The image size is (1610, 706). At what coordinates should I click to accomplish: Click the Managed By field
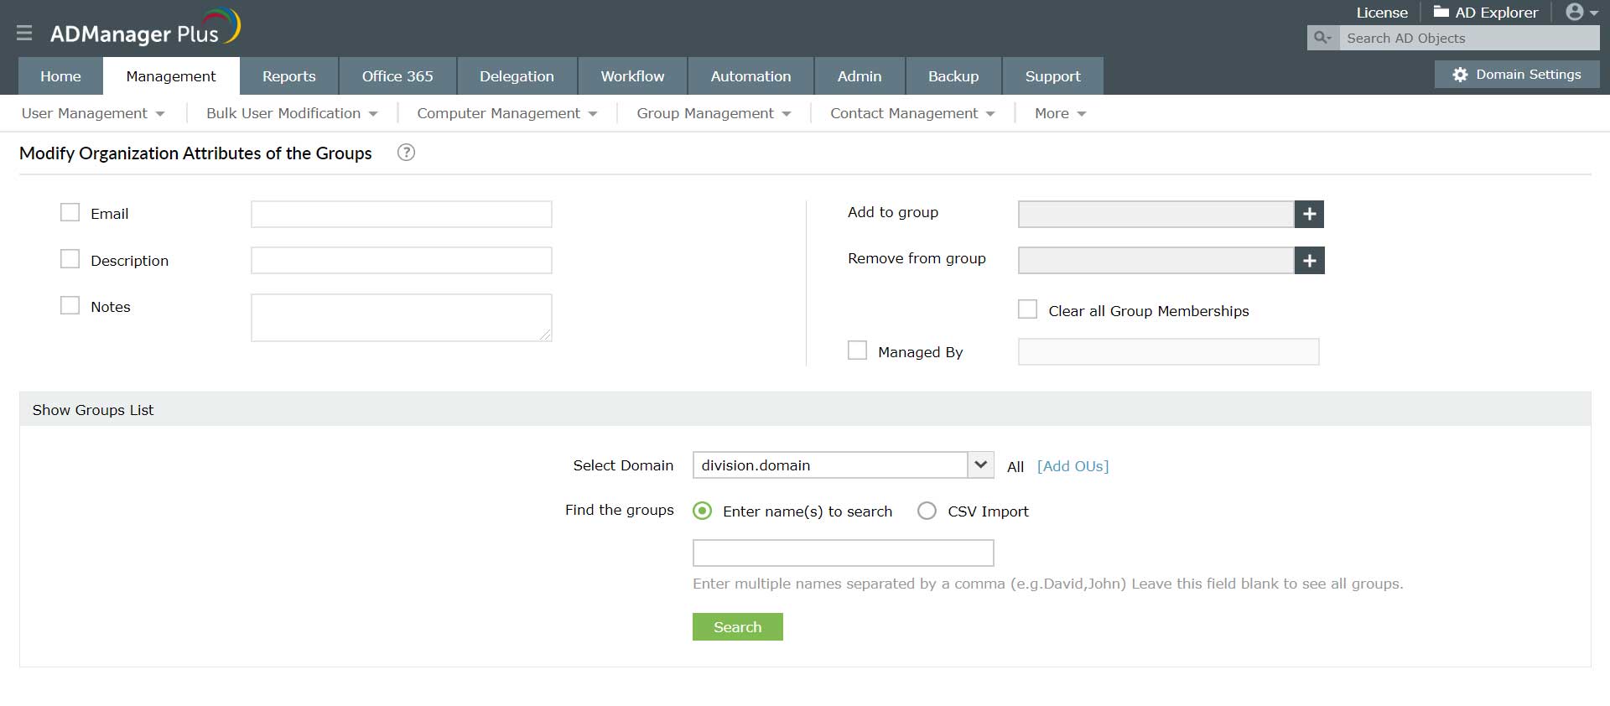point(1168,351)
